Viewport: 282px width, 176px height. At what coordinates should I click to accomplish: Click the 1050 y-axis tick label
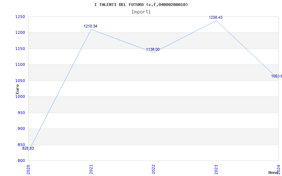click(x=20, y=81)
